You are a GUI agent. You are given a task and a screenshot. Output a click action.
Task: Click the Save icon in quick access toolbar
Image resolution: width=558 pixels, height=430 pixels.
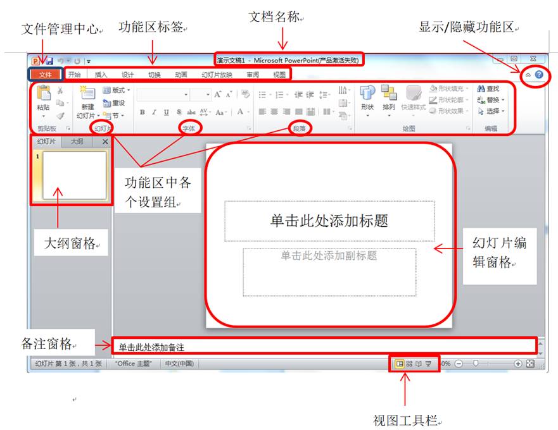pos(49,61)
